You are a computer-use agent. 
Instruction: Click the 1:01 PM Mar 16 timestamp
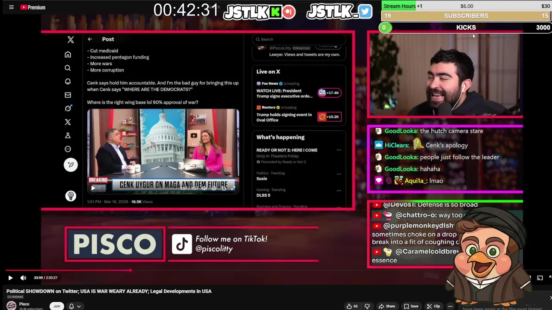point(108,201)
